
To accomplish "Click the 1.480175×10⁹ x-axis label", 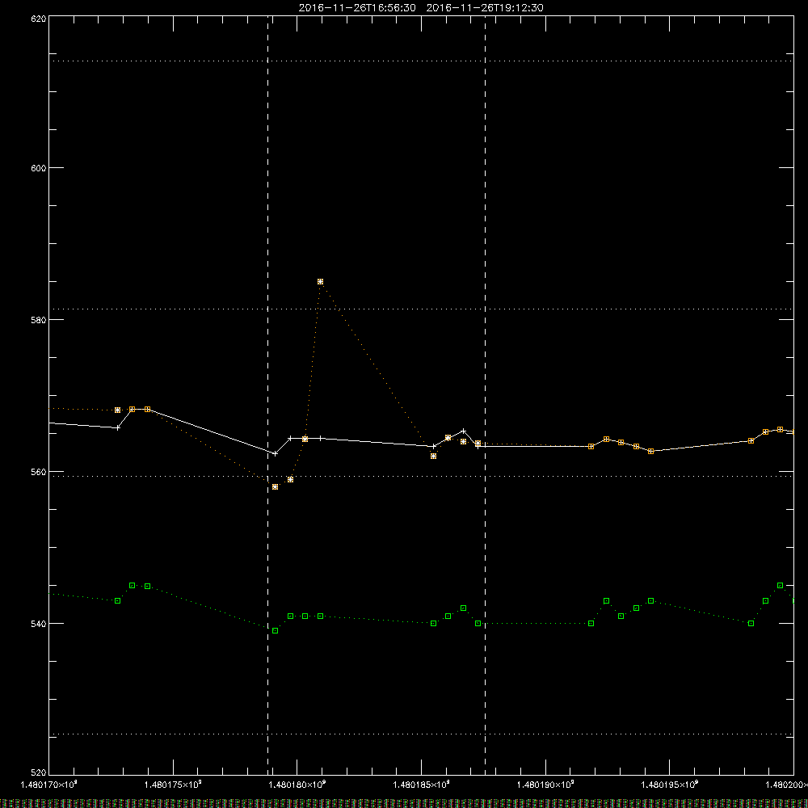I will coord(173,785).
